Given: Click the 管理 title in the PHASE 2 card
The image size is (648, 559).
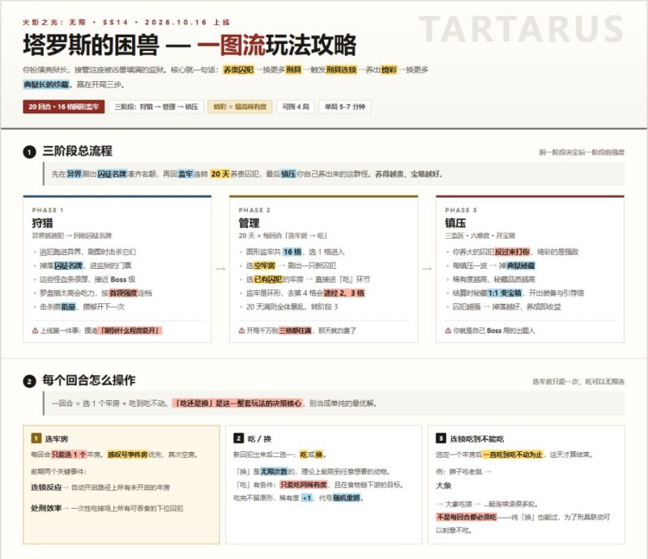Looking at the screenshot, I should point(249,224).
